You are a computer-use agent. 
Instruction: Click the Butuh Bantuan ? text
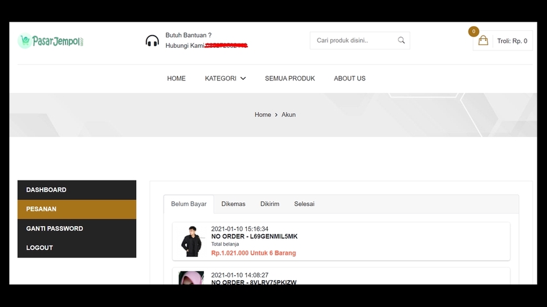[189, 35]
